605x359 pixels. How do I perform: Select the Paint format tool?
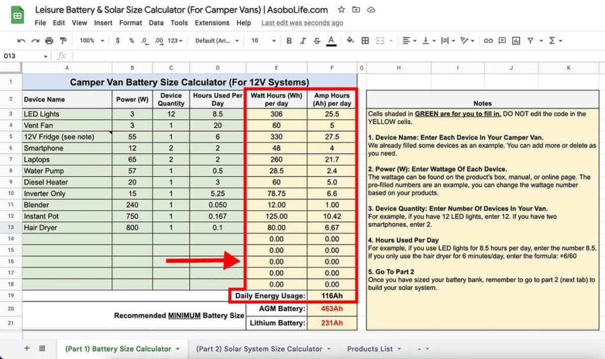[x=63, y=41]
